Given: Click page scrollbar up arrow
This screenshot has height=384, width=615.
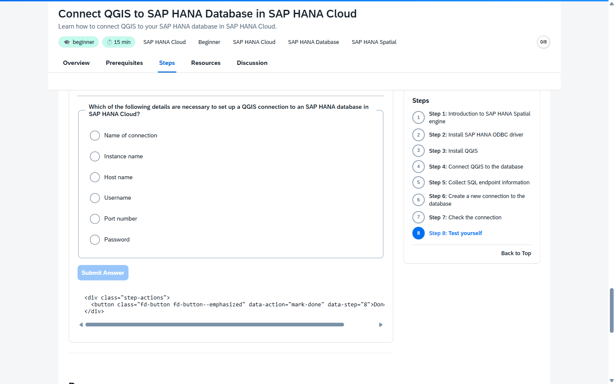Looking at the screenshot, I should click(x=612, y=3).
